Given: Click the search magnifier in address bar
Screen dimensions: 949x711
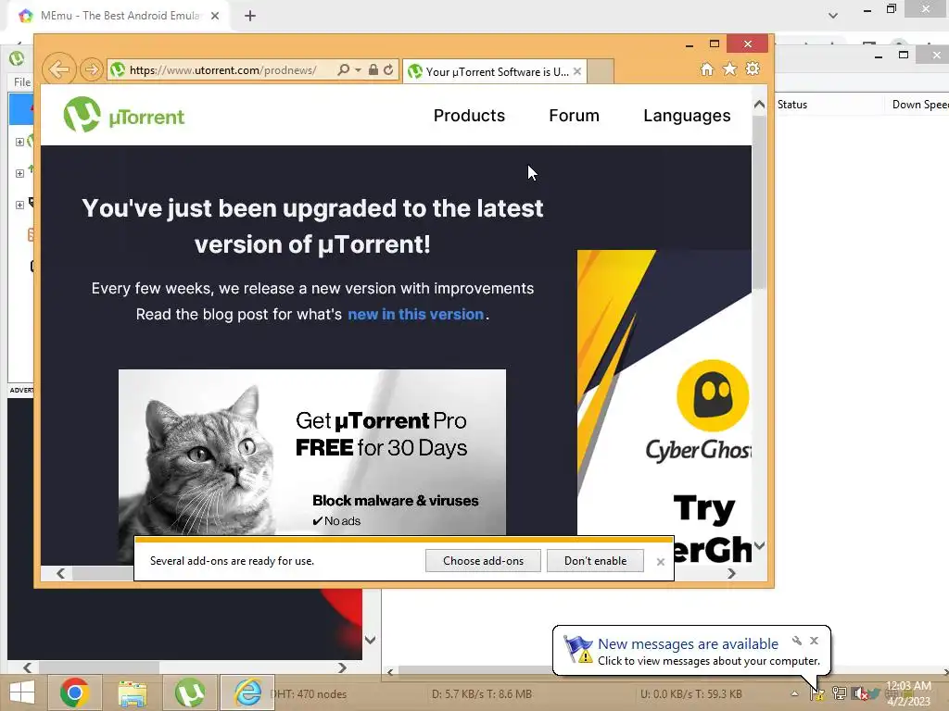Looking at the screenshot, I should tap(343, 69).
